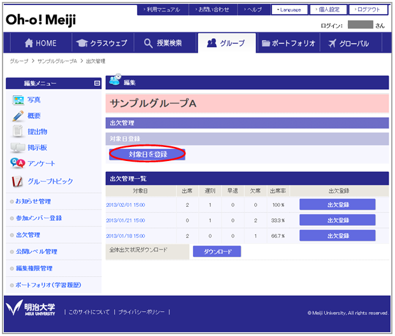The image size is (395, 336).
Task: Open 掲示板 in the edit menu
Action: tap(38, 148)
